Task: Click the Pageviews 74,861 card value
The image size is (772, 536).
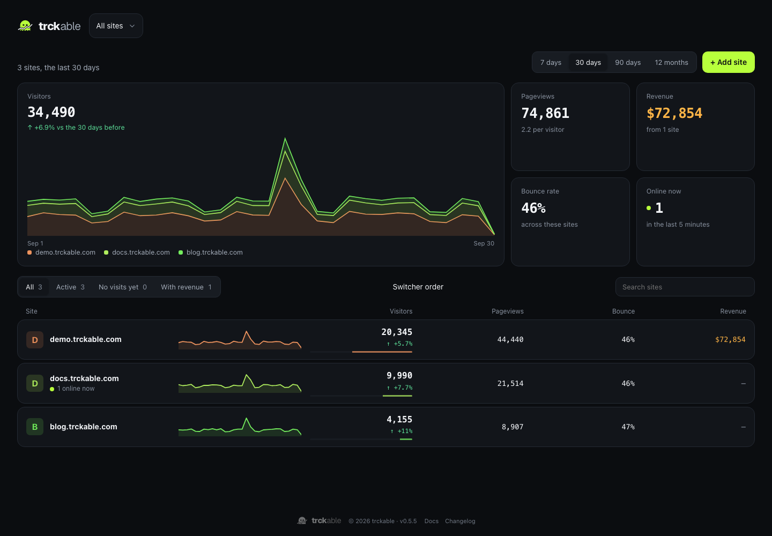Action: (545, 113)
